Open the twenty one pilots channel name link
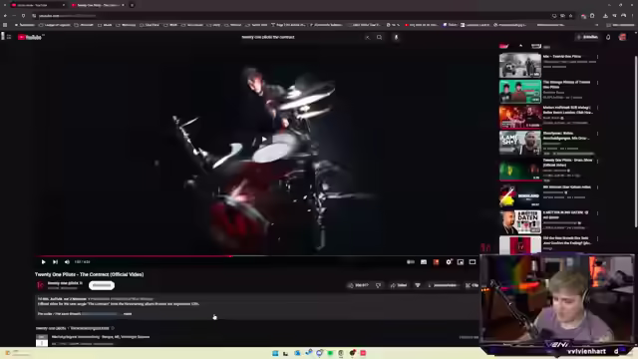Screen dimensions: 638x359 (x=65, y=283)
